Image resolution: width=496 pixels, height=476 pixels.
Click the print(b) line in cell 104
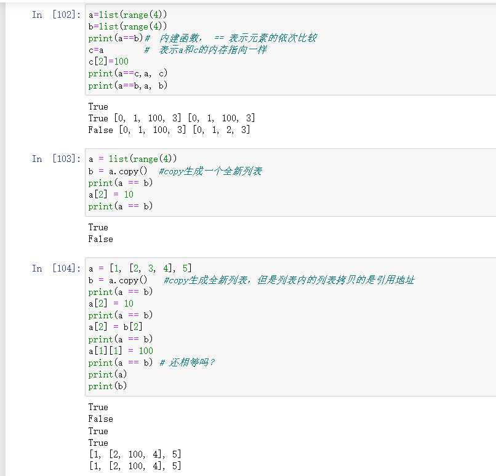[x=101, y=386]
